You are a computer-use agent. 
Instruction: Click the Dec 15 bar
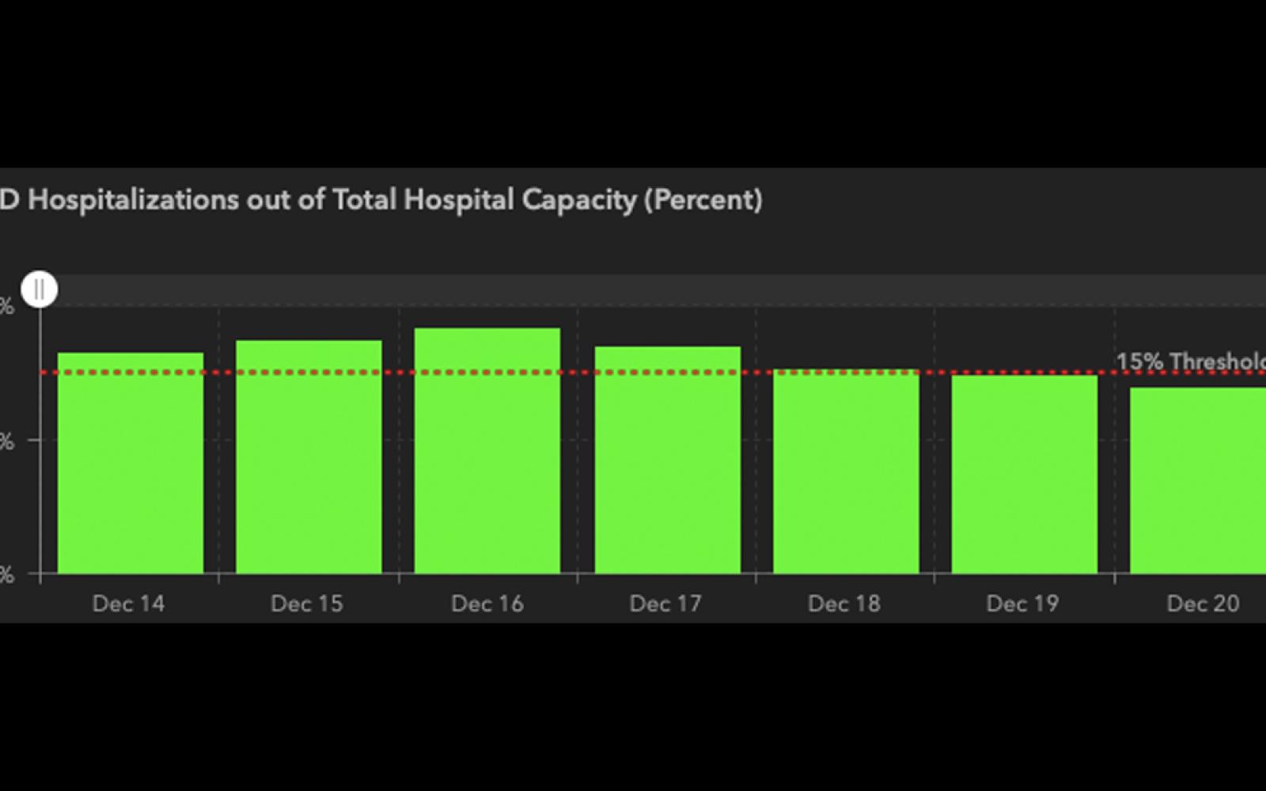309,457
